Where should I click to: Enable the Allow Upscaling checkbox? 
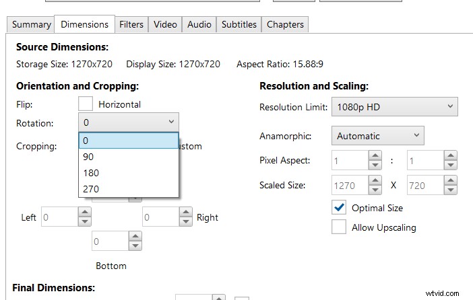pyautogui.click(x=339, y=227)
